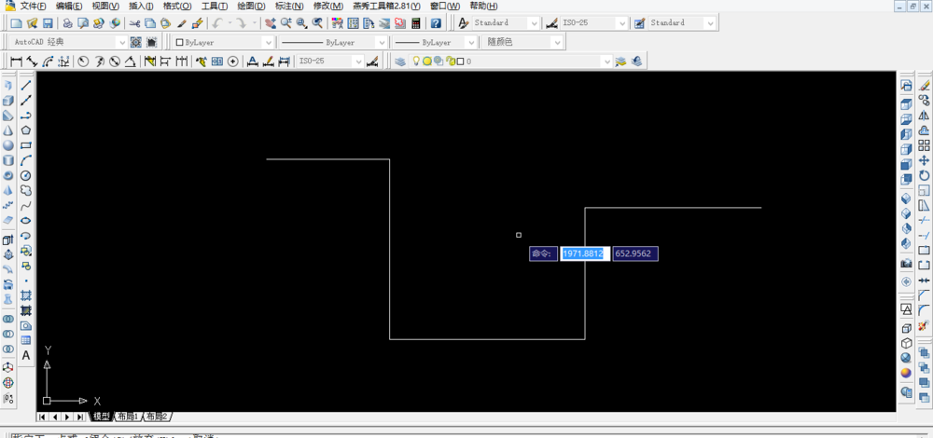Open the QuickCalc calculator
The width and height of the screenshot is (933, 438).
(416, 23)
